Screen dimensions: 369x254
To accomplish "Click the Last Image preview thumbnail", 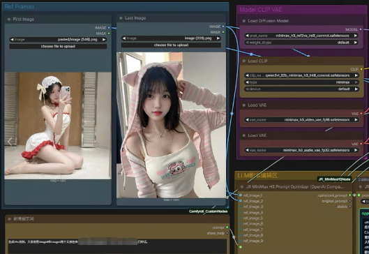I will point(171,125).
